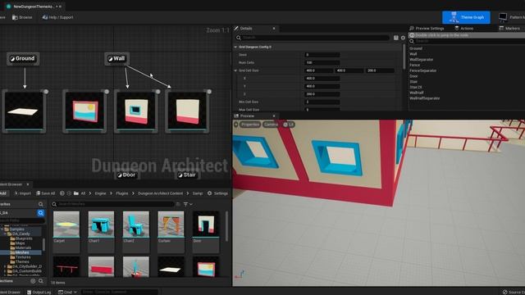Open the Materials folder
This screenshot has width=525, height=295.
(x=22, y=247)
